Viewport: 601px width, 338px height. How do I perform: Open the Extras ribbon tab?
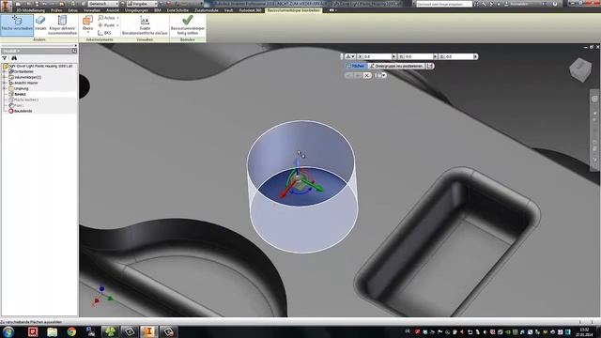(73, 10)
